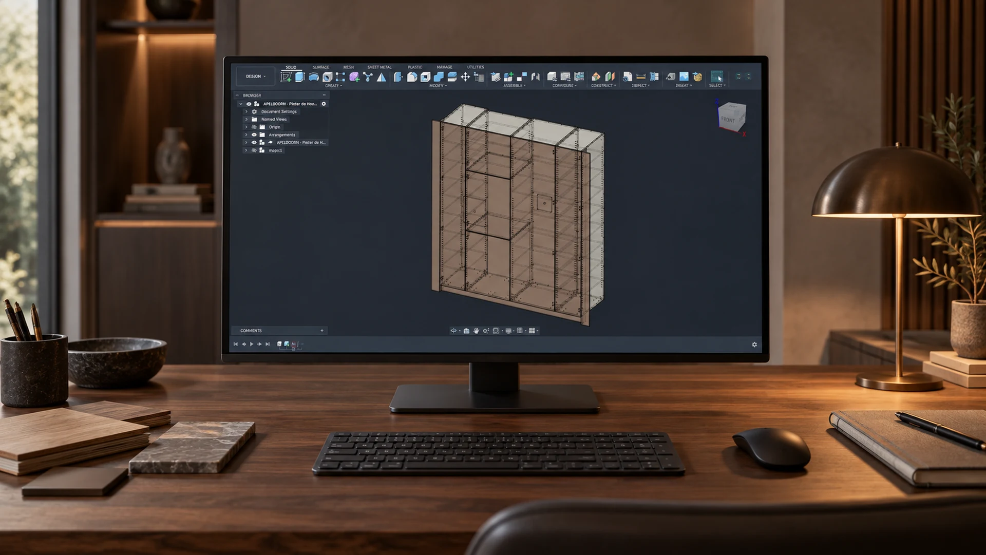Select the Extrude box tool
The image size is (986, 555).
point(300,77)
